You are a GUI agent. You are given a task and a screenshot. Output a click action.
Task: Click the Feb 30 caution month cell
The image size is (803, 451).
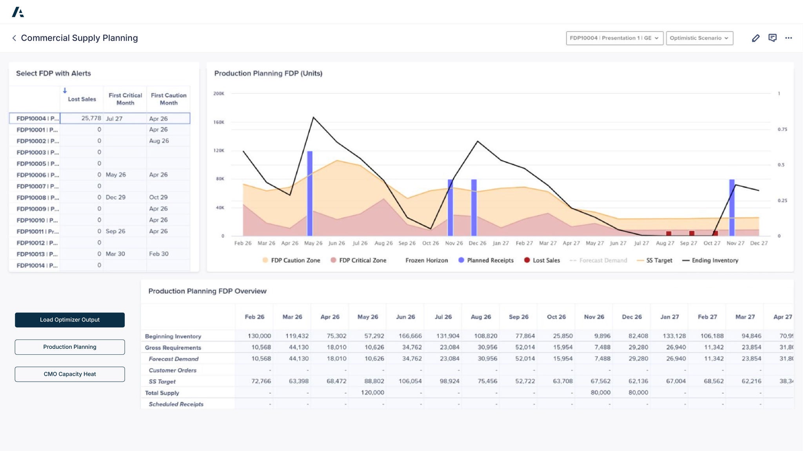(x=169, y=254)
